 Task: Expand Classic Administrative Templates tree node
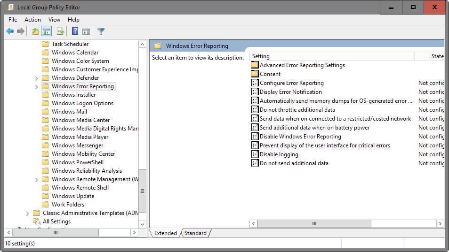[x=27, y=214]
